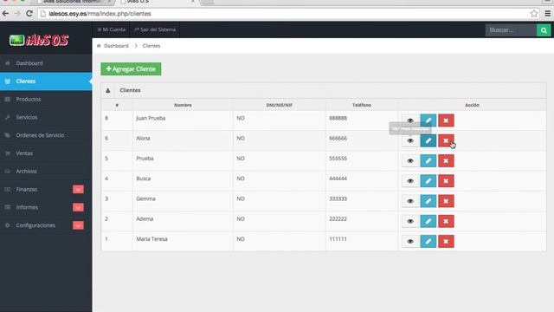Focus the Buscar search field
The width and height of the screenshot is (554, 312).
tap(511, 30)
